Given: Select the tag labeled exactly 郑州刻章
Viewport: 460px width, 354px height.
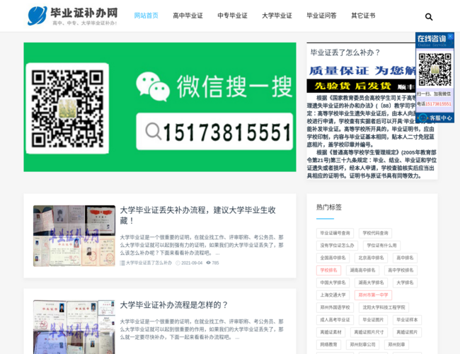Looking at the screenshot, I should [396, 345].
